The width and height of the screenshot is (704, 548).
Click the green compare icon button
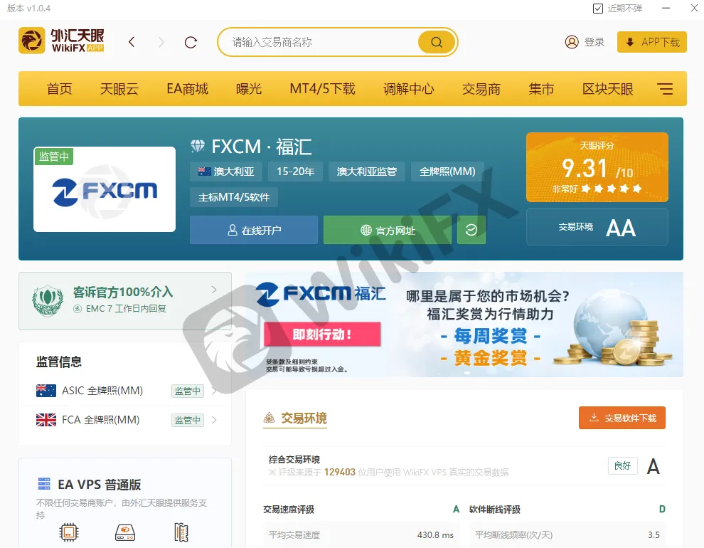pyautogui.click(x=471, y=230)
